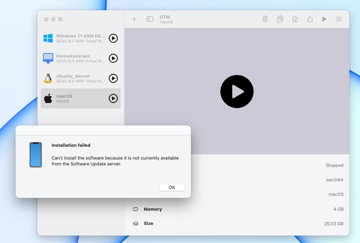
Task: Toggle the sidebar panel icon
Action: (x=150, y=19)
